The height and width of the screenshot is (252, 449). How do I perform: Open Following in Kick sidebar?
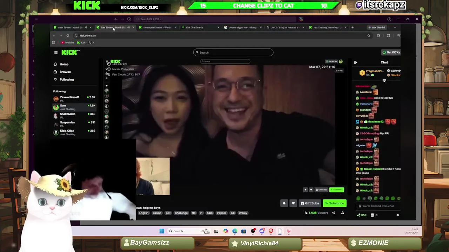click(63, 79)
